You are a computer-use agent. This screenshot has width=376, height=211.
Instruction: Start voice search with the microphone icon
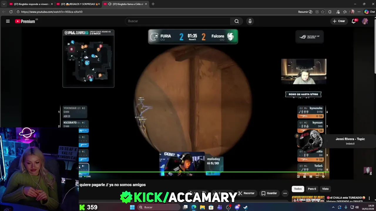250,21
